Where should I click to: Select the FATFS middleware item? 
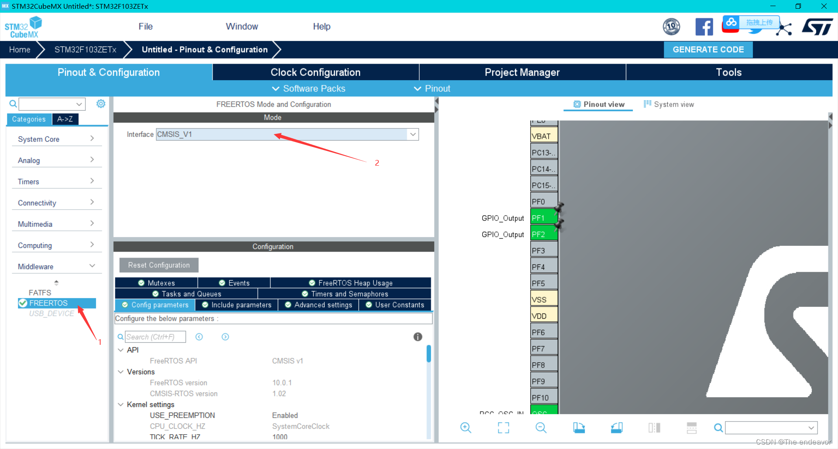[40, 293]
